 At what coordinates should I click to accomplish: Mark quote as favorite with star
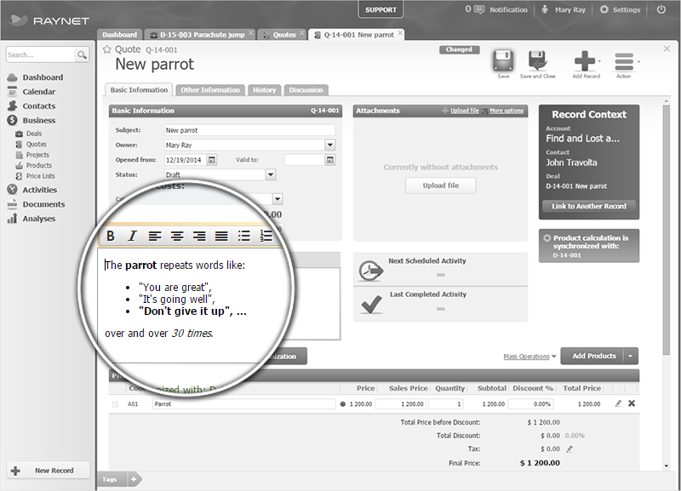pos(107,49)
